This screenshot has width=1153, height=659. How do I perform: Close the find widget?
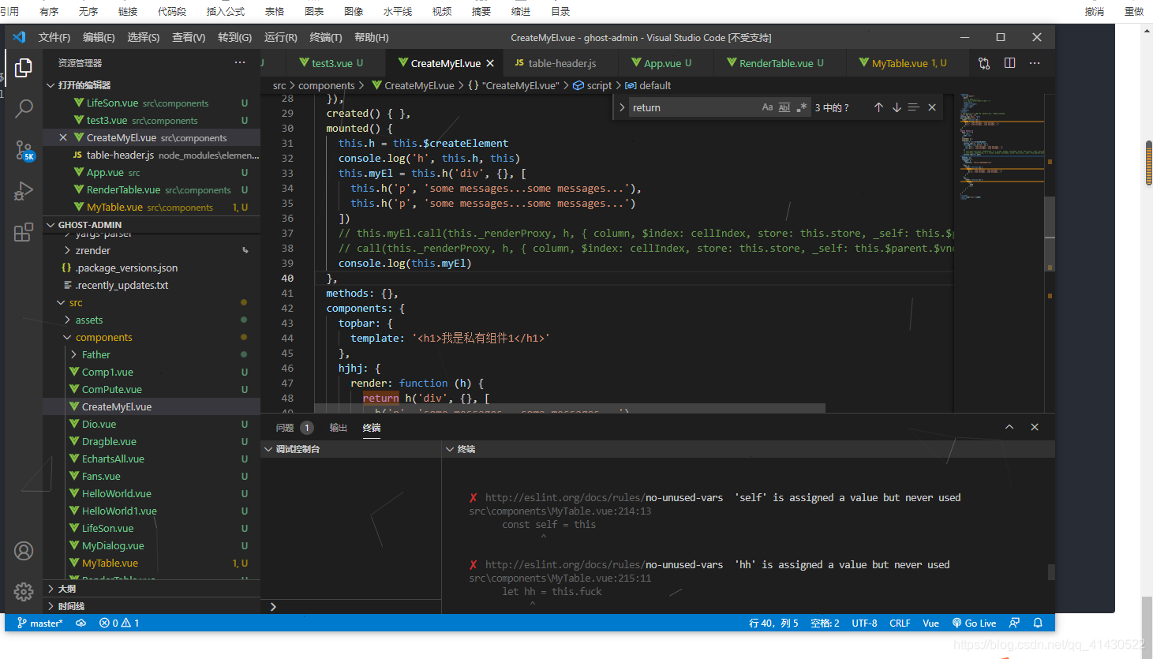click(932, 107)
